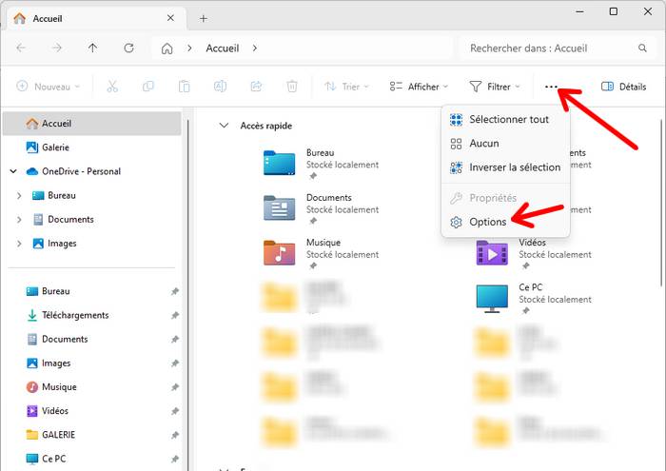Screen dimensions: 666x471
Task: Choose Sélectionner tout in the menu
Action: (505, 119)
